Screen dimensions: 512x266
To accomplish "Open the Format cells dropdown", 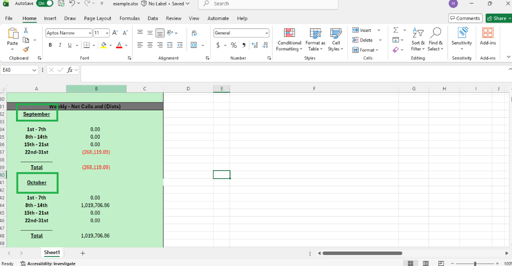I will tap(365, 50).
